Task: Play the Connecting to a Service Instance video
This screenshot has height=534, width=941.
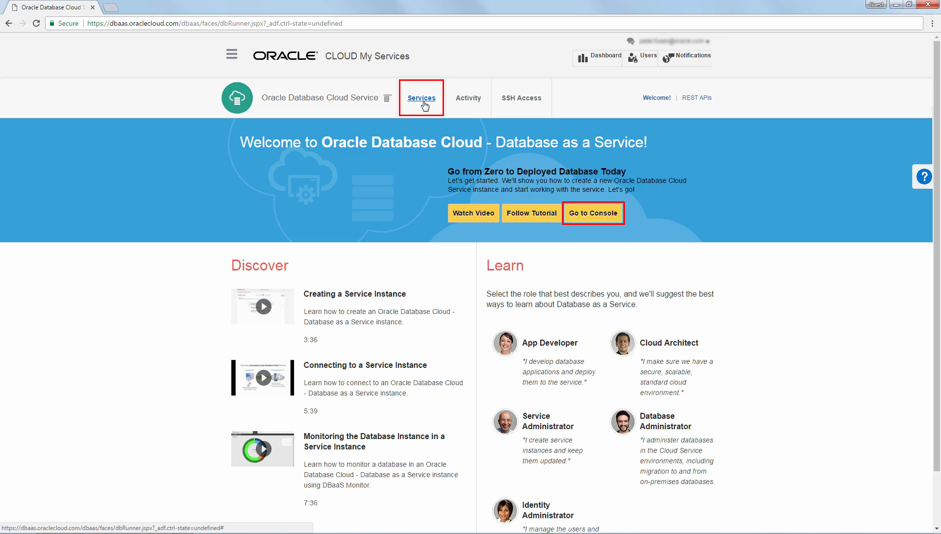Action: (x=263, y=378)
